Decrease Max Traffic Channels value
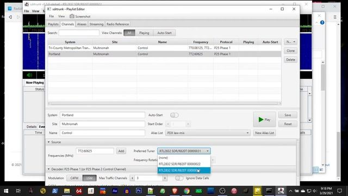Image resolution: width=348 pixels, height=196 pixels. (x=132, y=178)
